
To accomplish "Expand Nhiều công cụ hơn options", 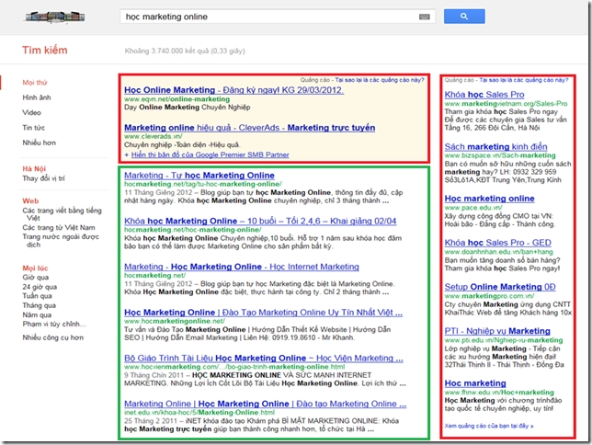I will pos(53,337).
